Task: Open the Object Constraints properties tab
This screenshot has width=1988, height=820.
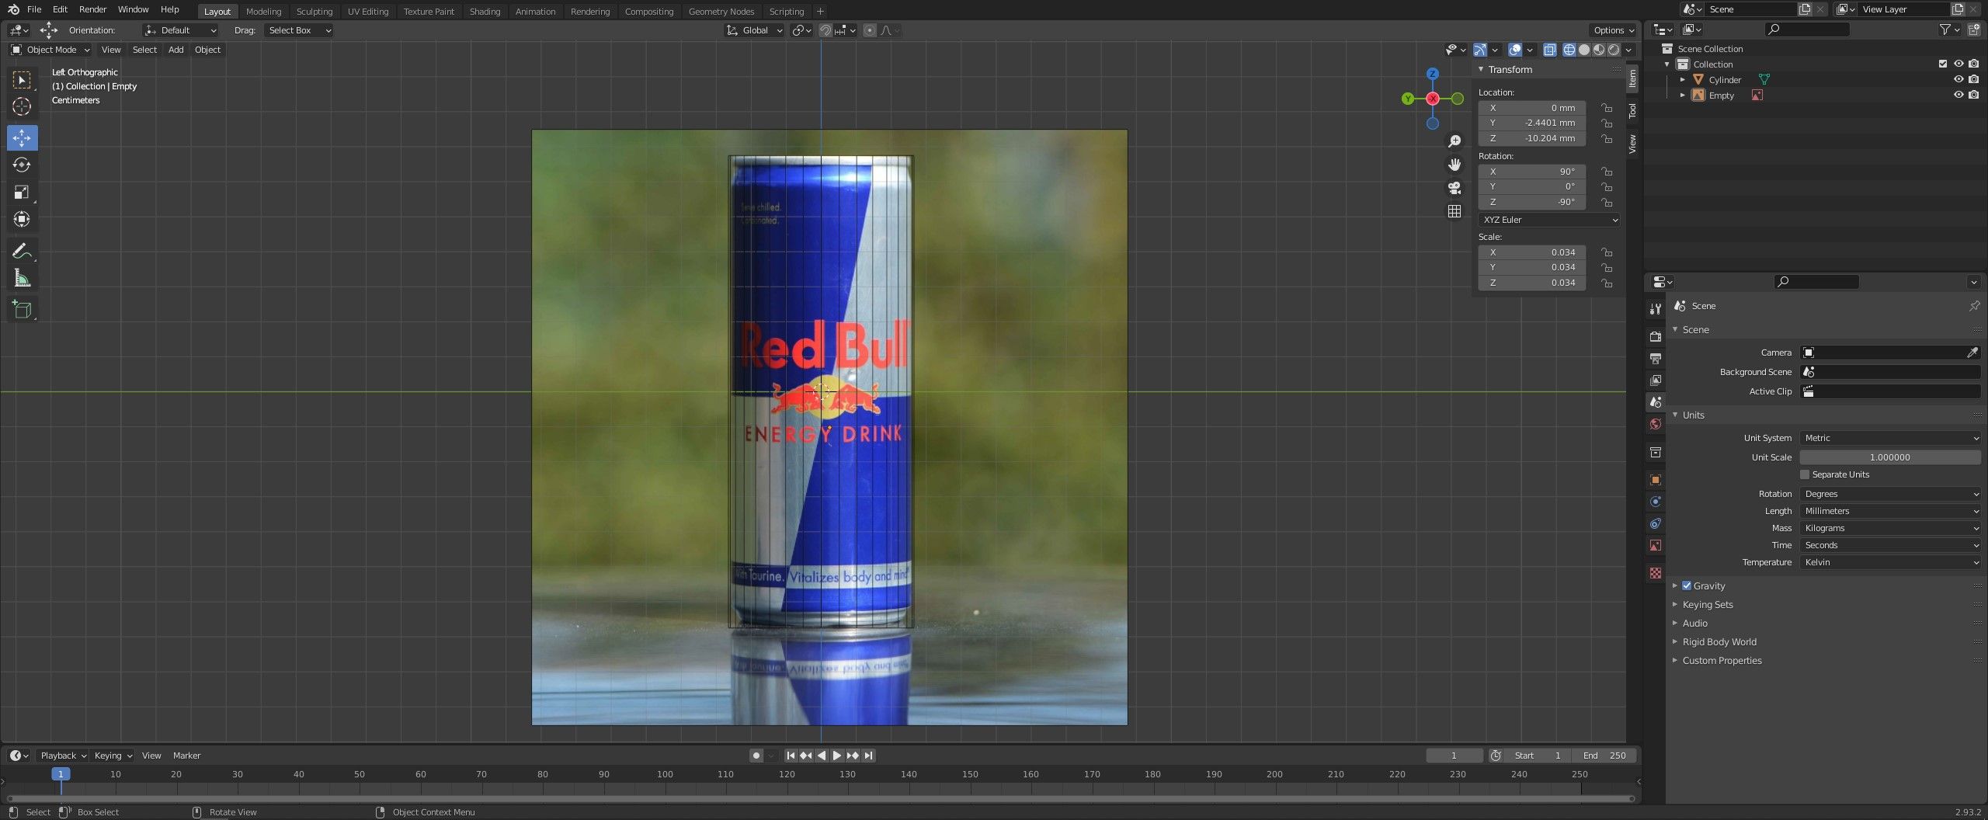Action: coord(1656,523)
